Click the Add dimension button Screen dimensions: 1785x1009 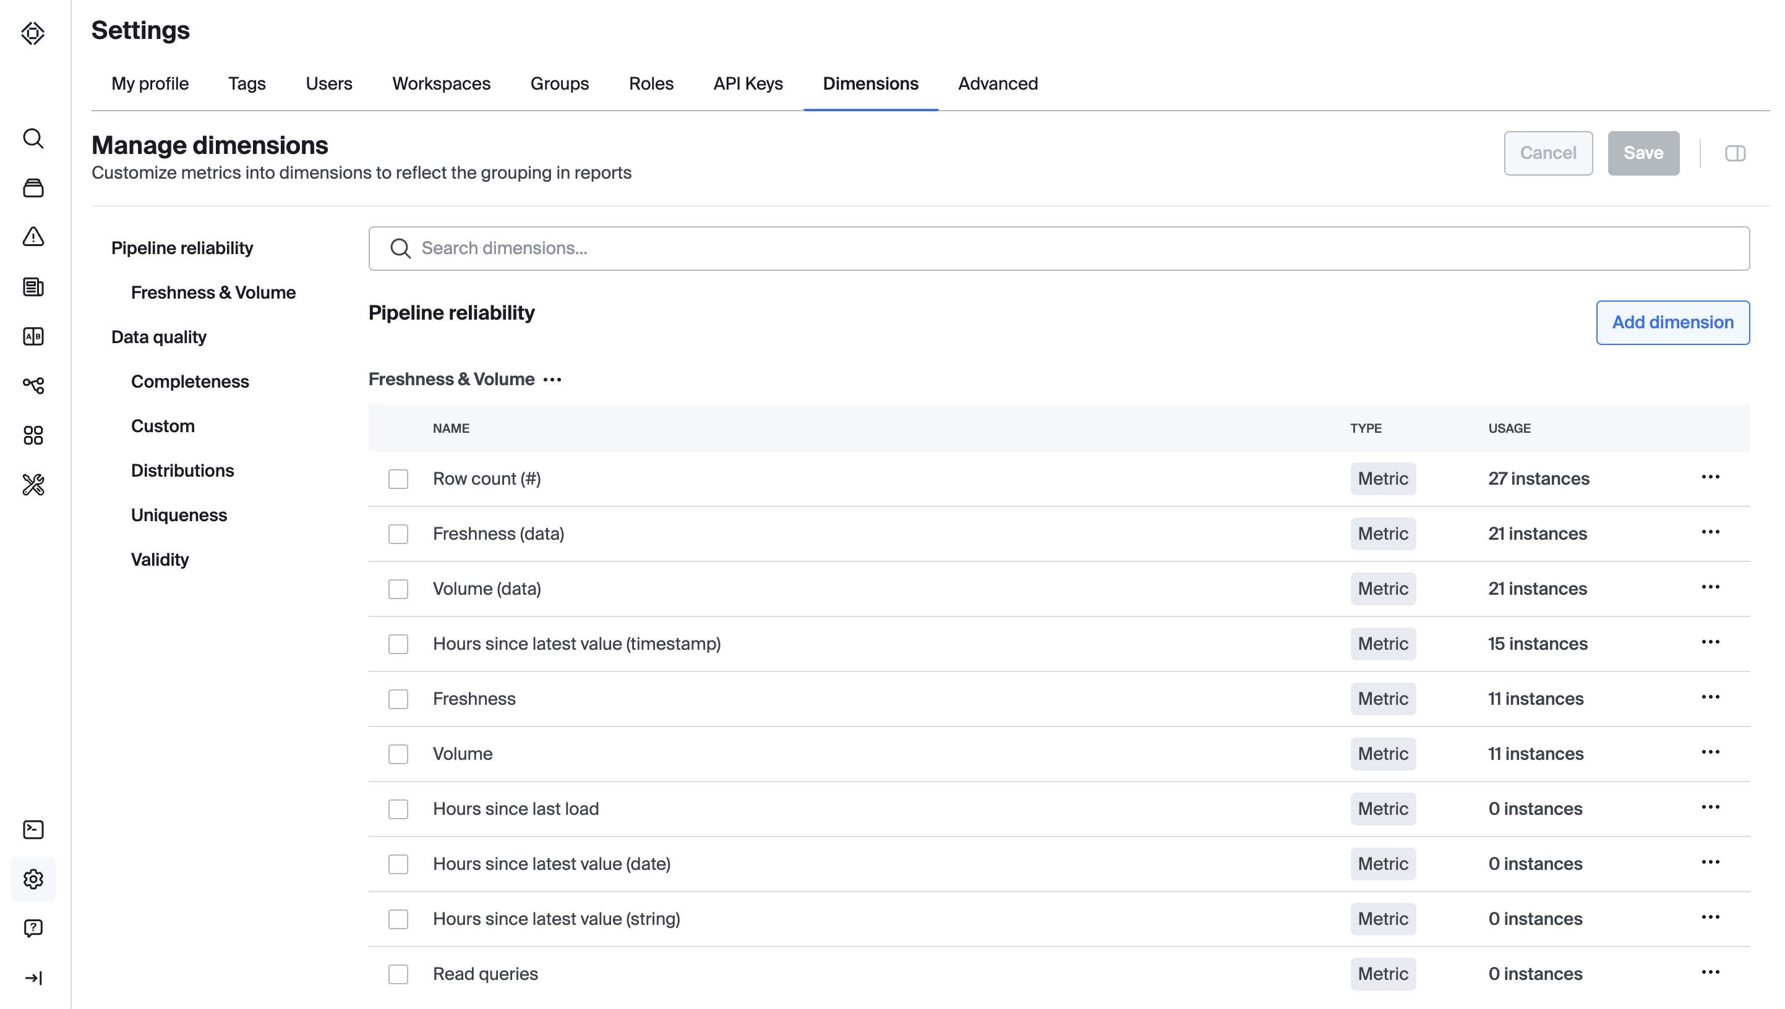click(1672, 322)
